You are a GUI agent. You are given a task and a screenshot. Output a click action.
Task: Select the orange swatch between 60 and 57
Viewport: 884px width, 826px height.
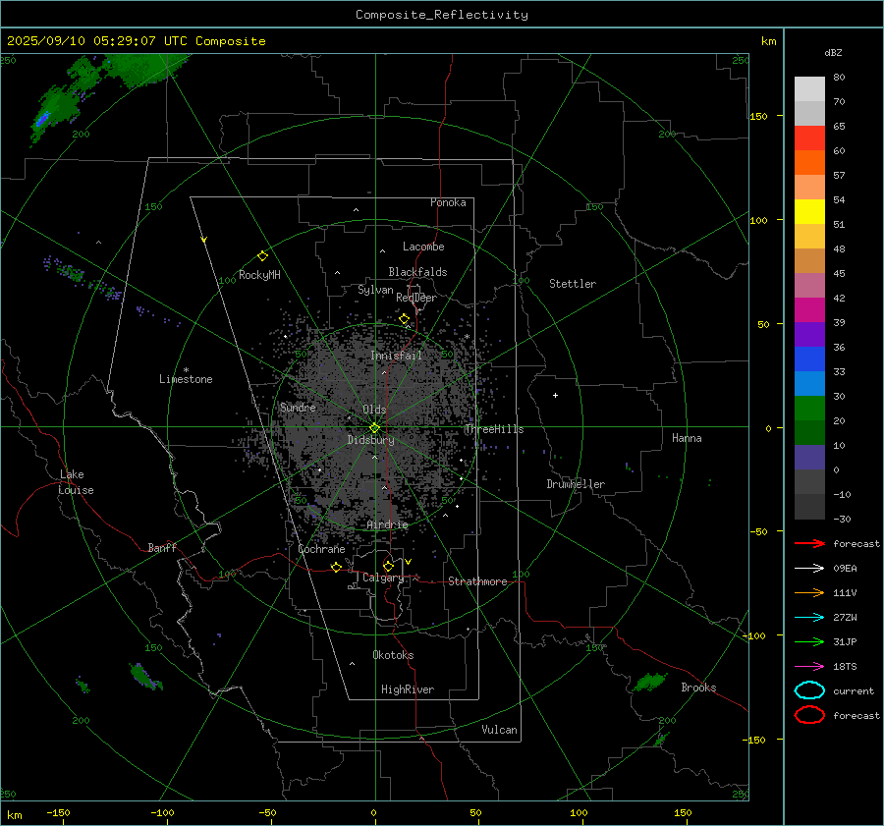[809, 162]
